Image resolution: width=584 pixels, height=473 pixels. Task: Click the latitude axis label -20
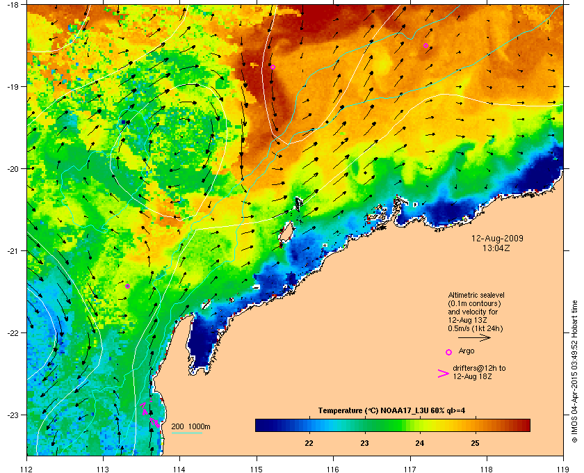point(13,169)
